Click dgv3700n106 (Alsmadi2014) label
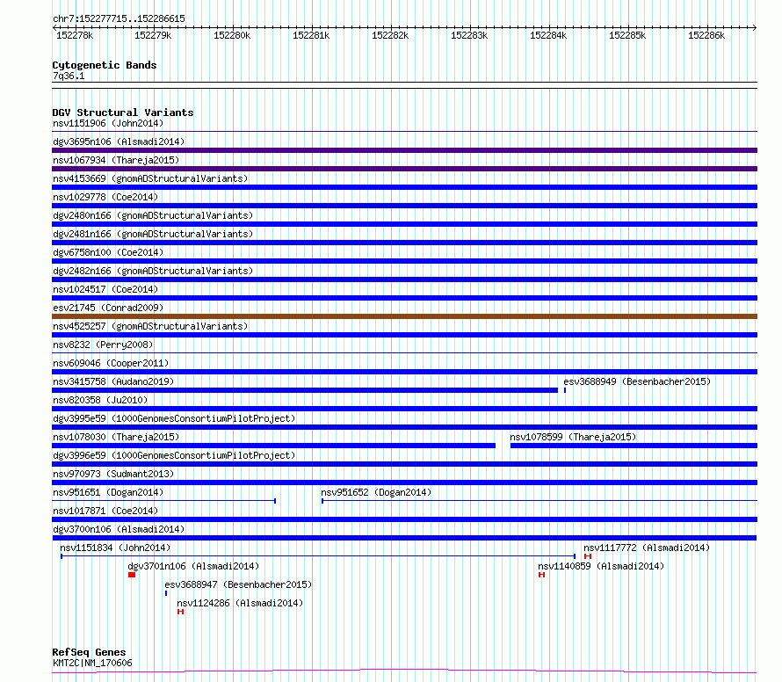 (119, 529)
